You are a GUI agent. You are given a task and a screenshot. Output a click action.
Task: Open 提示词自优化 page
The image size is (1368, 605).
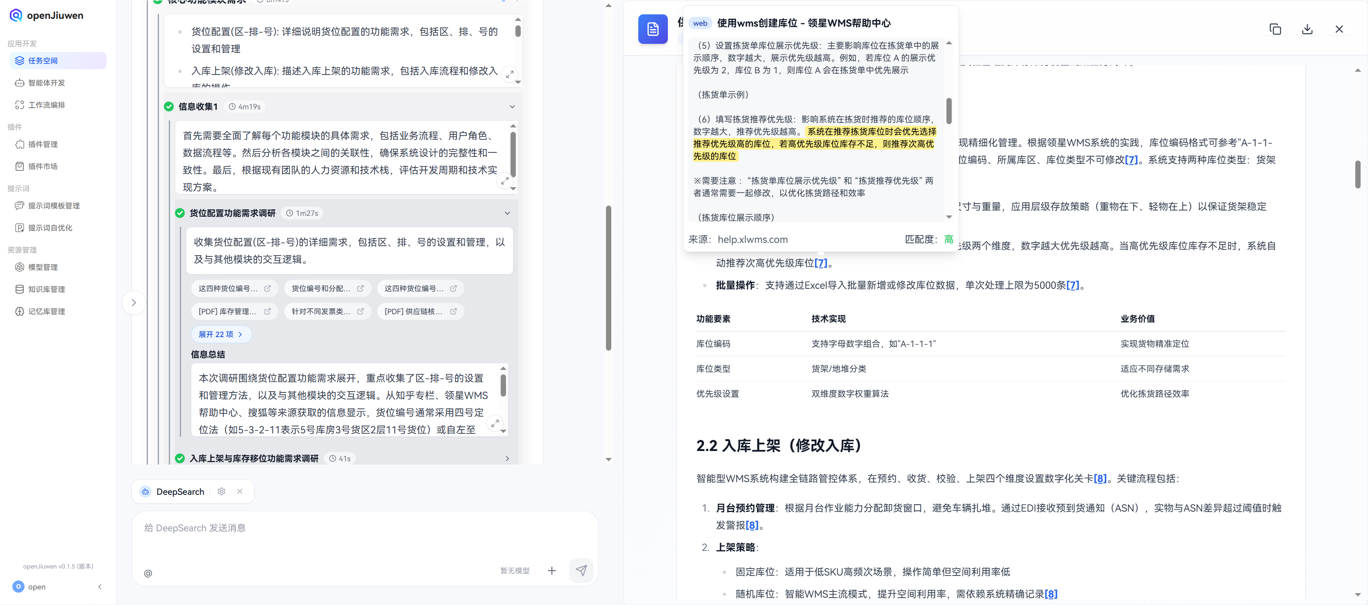(58, 228)
